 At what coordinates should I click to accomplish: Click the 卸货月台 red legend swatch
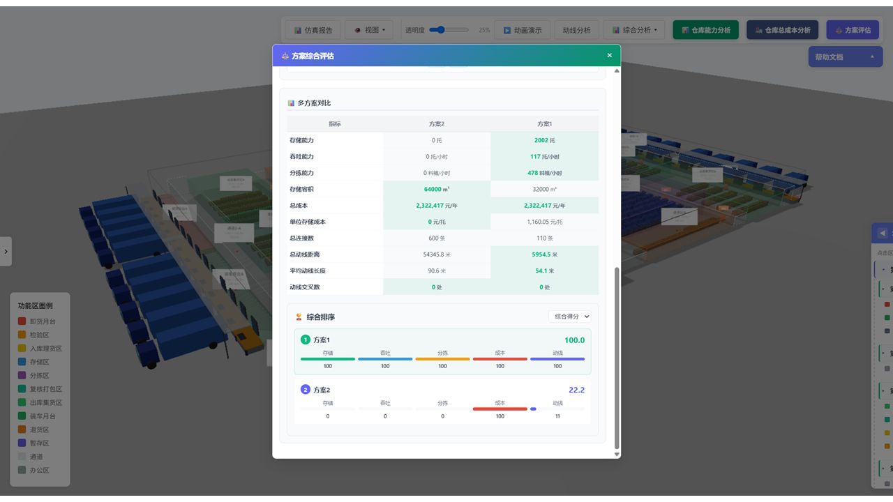[x=22, y=321]
